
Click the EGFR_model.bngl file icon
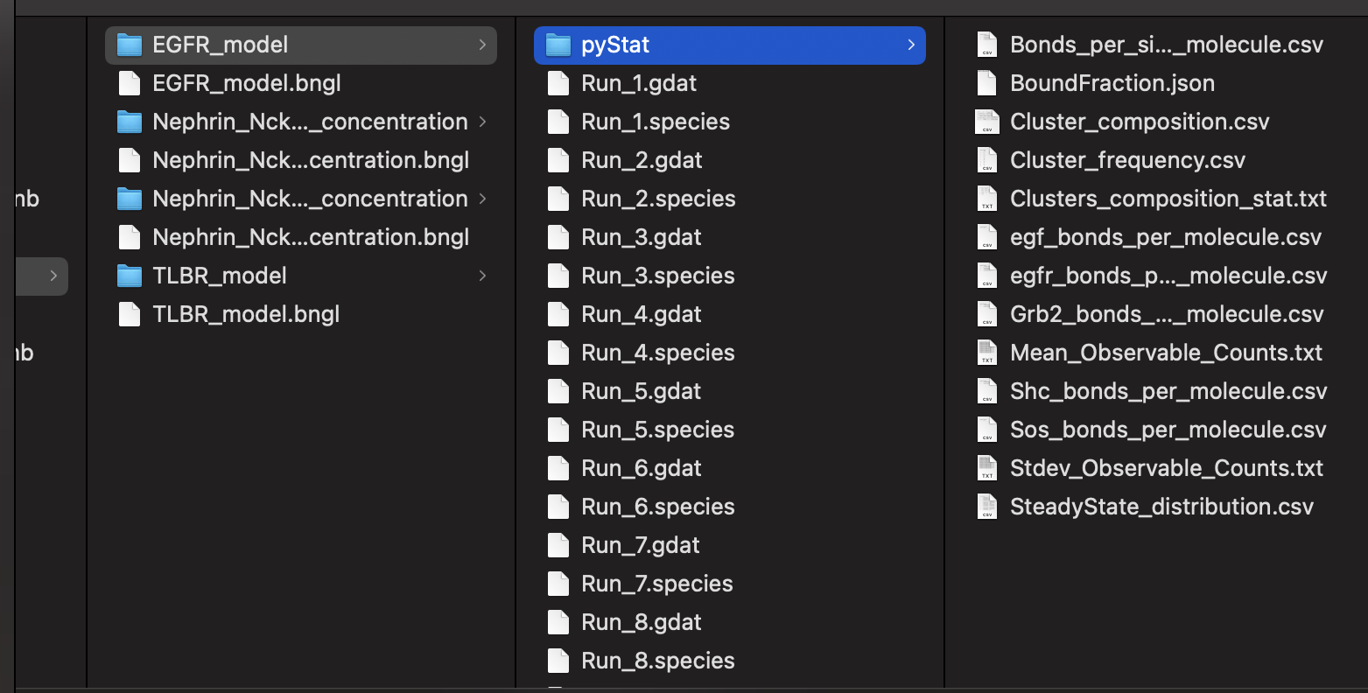point(130,83)
